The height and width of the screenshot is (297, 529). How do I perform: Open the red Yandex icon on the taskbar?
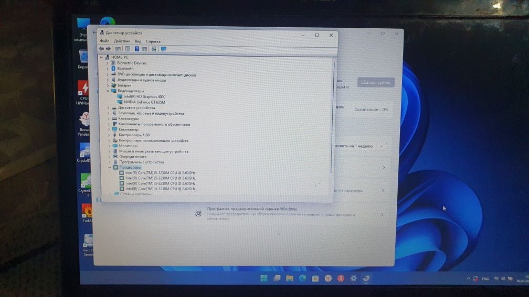341,279
